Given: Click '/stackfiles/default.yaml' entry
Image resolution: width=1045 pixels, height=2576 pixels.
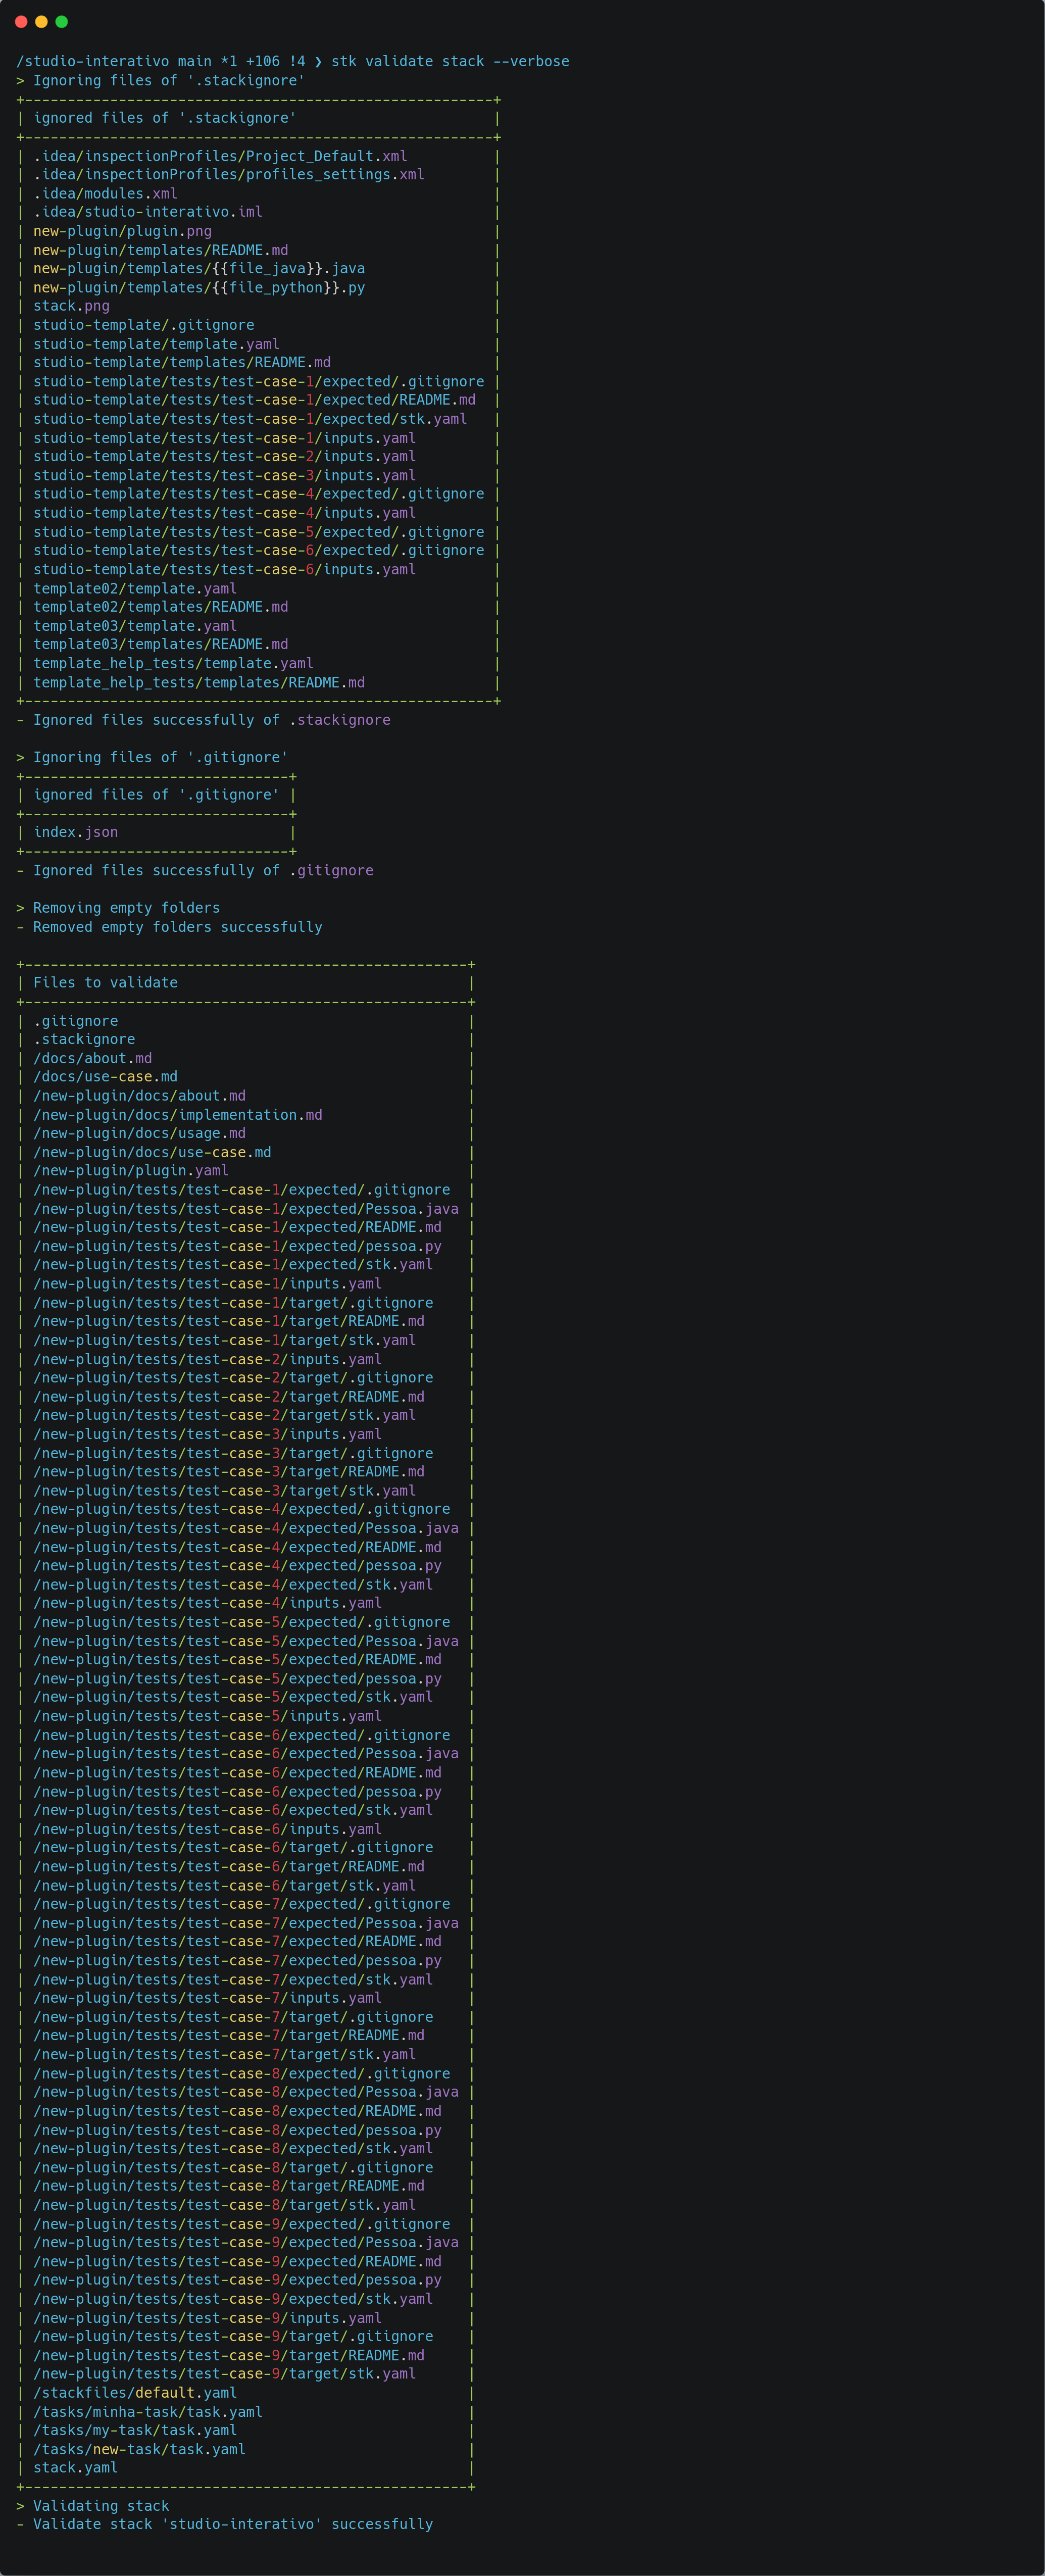Looking at the screenshot, I should (135, 2393).
